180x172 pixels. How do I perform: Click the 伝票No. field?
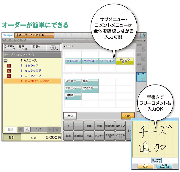point(39,48)
